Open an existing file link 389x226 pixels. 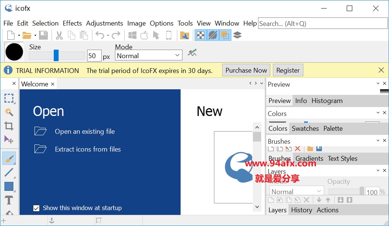[85, 132]
